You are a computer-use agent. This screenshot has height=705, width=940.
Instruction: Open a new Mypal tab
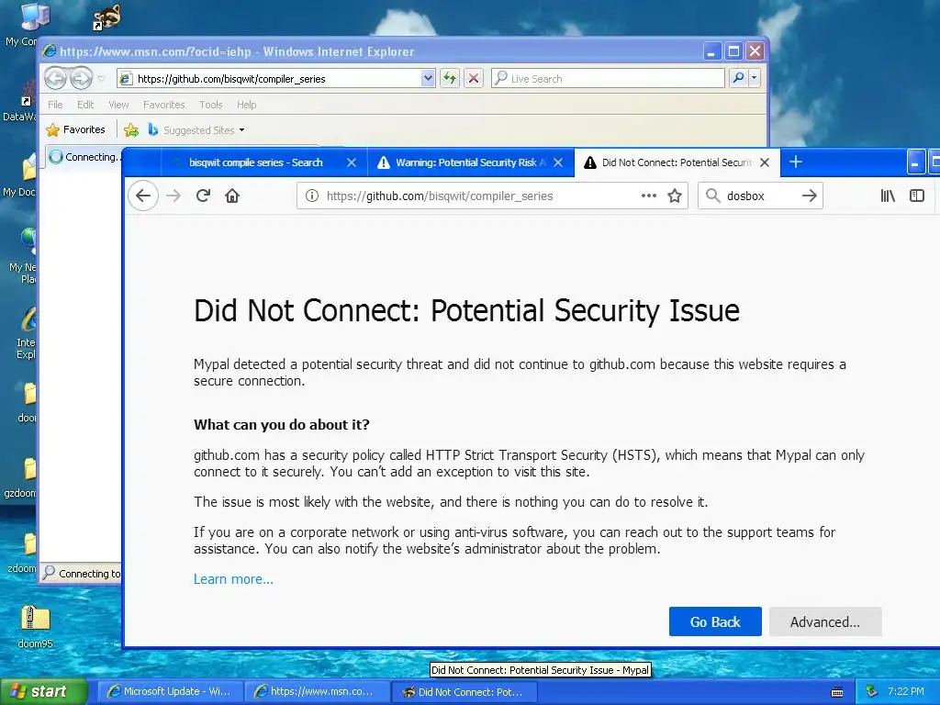tap(796, 162)
